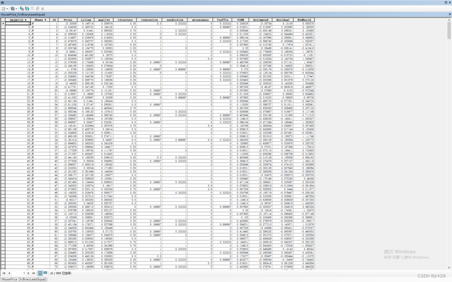The width and height of the screenshot is (452, 282).
Task: Select the structure column header
Action: (125, 20)
